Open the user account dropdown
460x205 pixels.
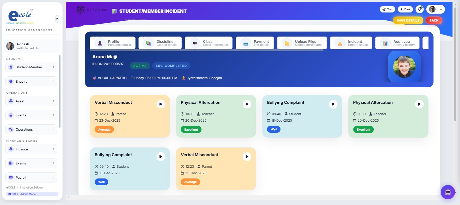pyautogui.click(x=435, y=9)
